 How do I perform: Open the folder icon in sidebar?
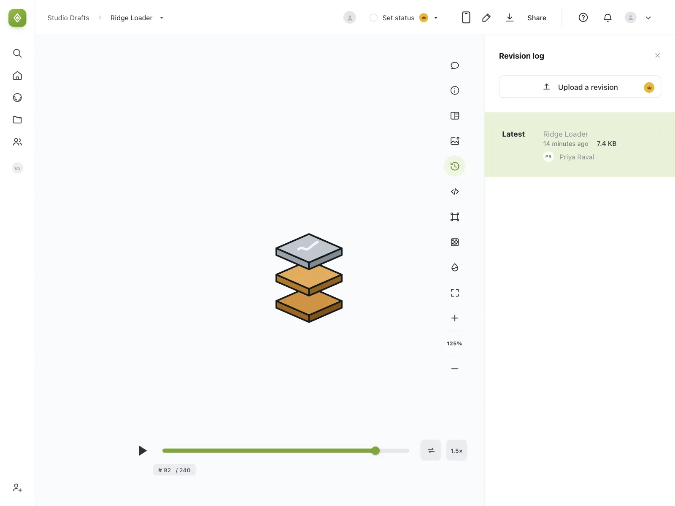coord(17,120)
